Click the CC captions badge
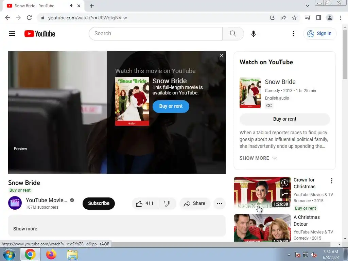This screenshot has width=348, height=261. point(269,106)
